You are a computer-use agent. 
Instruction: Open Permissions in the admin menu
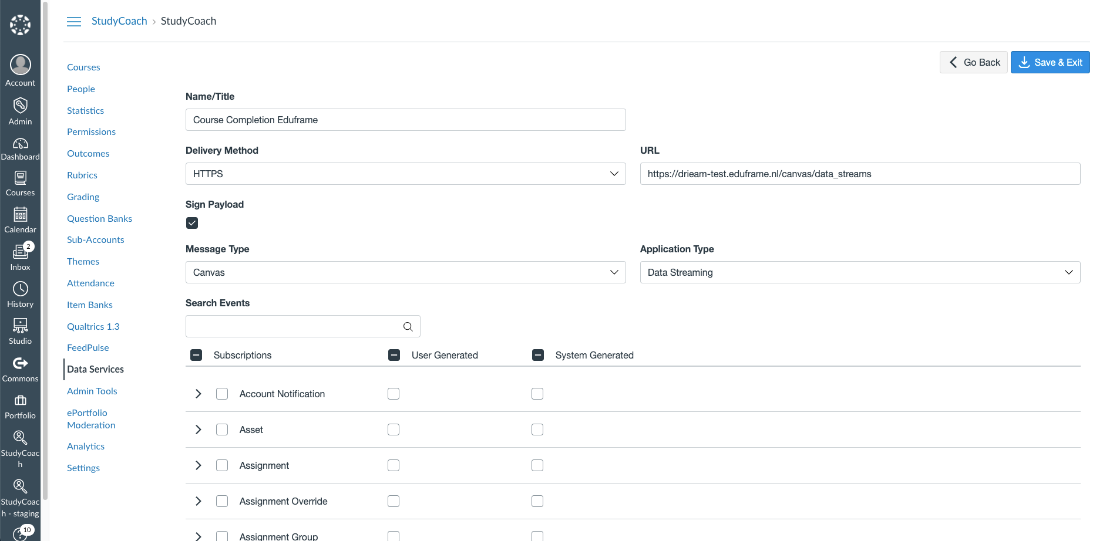click(91, 132)
